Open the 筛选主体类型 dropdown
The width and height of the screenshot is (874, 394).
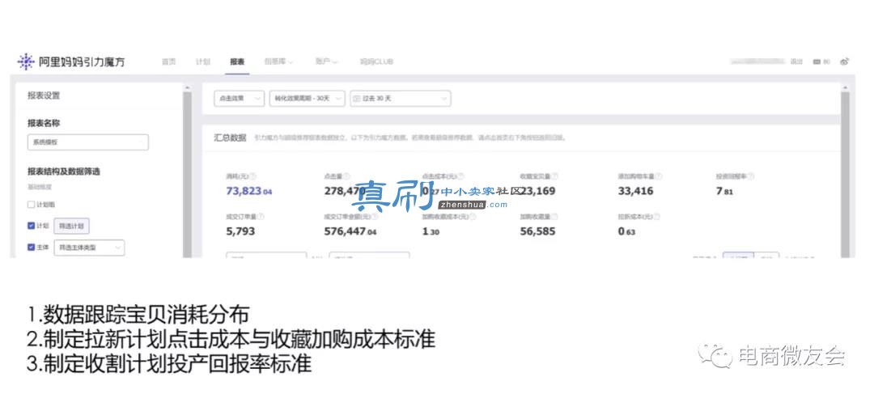pos(89,248)
